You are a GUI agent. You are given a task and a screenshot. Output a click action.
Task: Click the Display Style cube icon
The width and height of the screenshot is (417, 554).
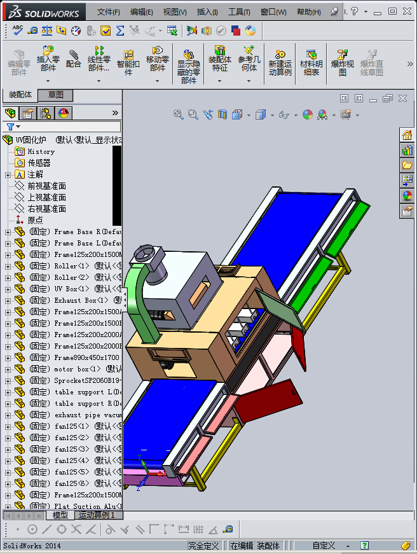click(261, 114)
